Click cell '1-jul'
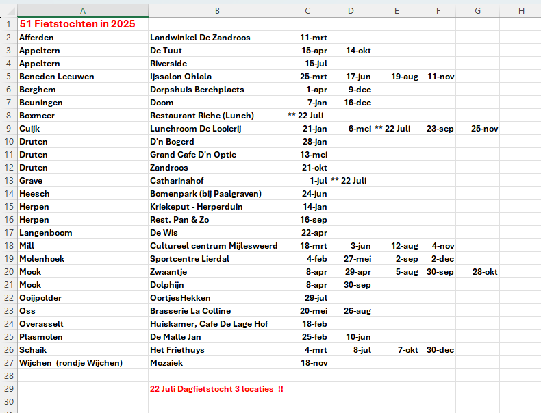The width and height of the screenshot is (541, 413). point(307,180)
